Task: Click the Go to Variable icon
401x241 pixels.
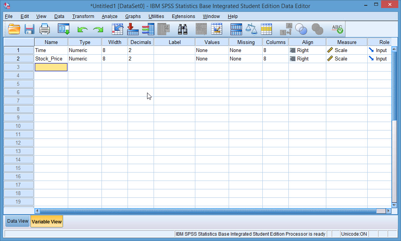Action: pos(133,29)
